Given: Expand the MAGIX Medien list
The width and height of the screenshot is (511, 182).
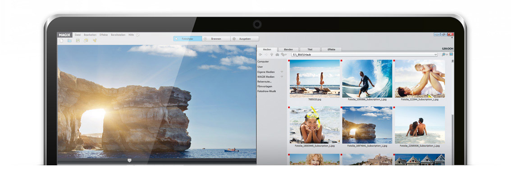Looking at the screenshot, I should (282, 77).
